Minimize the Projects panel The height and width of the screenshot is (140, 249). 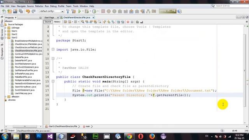point(40,17)
